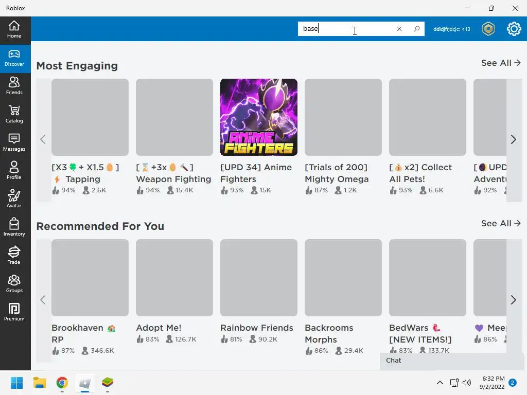527x395 pixels.
Task: Open Messages in the sidebar
Action: point(14,142)
